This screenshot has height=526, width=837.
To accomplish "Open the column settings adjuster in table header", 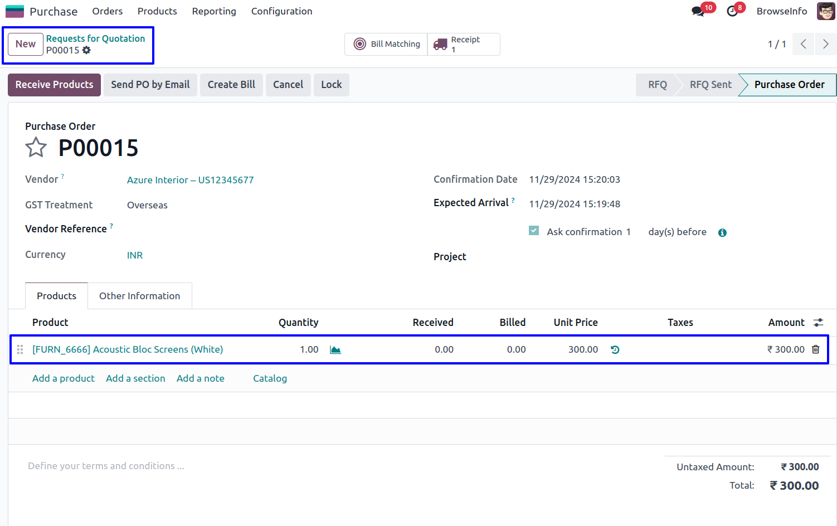I will pyautogui.click(x=818, y=323).
